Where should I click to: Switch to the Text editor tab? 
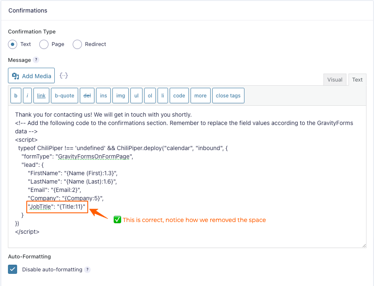pyautogui.click(x=357, y=80)
